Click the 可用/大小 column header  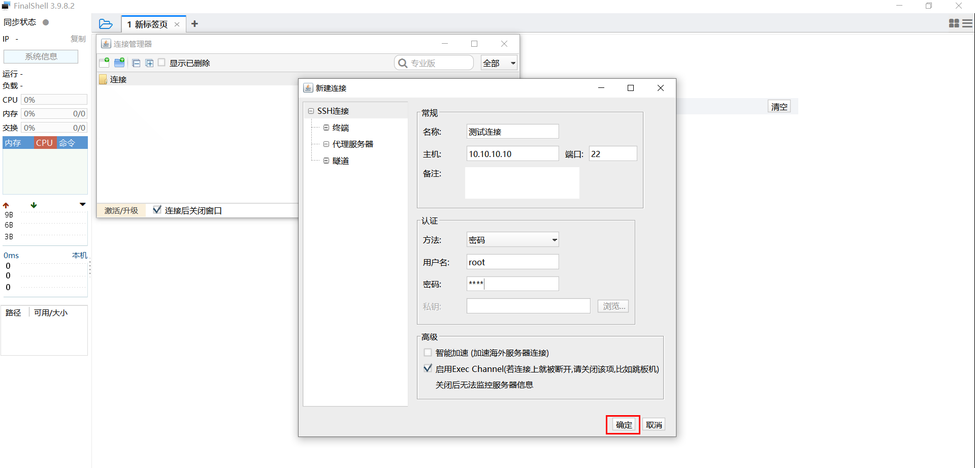click(51, 313)
